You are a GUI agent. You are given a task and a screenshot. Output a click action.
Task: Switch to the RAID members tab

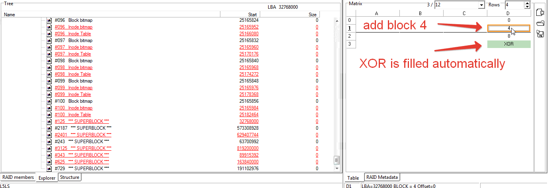pos(18,177)
